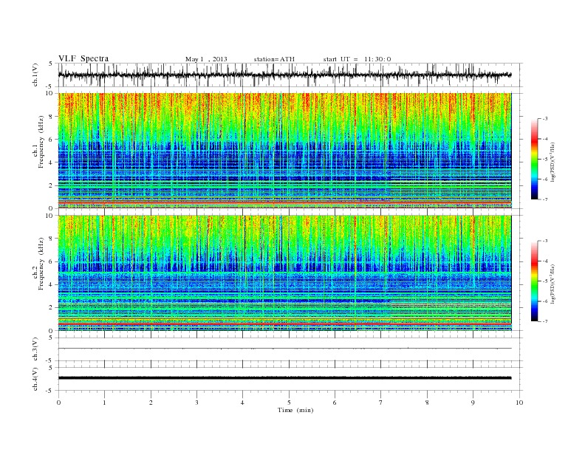Click the '-3' label on ch.1 color bar
This screenshot has height=452, width=585.
(545, 119)
